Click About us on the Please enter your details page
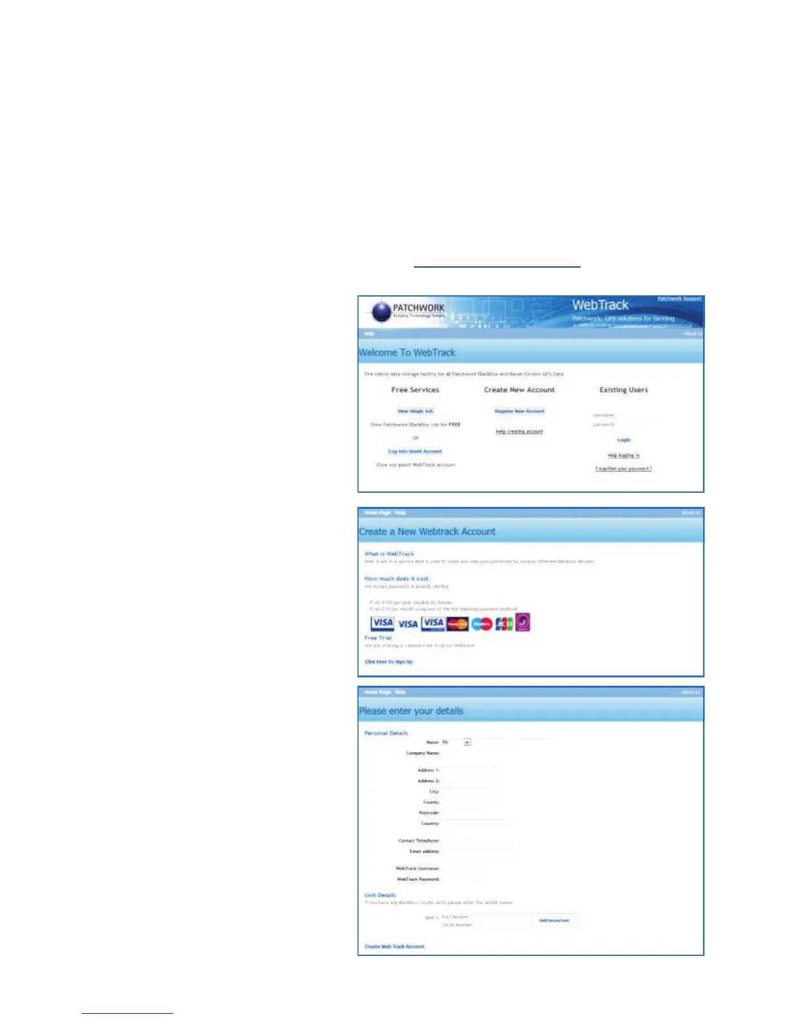The image size is (788, 1019). pyautogui.click(x=691, y=692)
